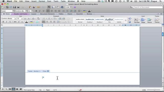
Task: Click the Shrink Font icon in ribbon
Action: pos(29,19)
